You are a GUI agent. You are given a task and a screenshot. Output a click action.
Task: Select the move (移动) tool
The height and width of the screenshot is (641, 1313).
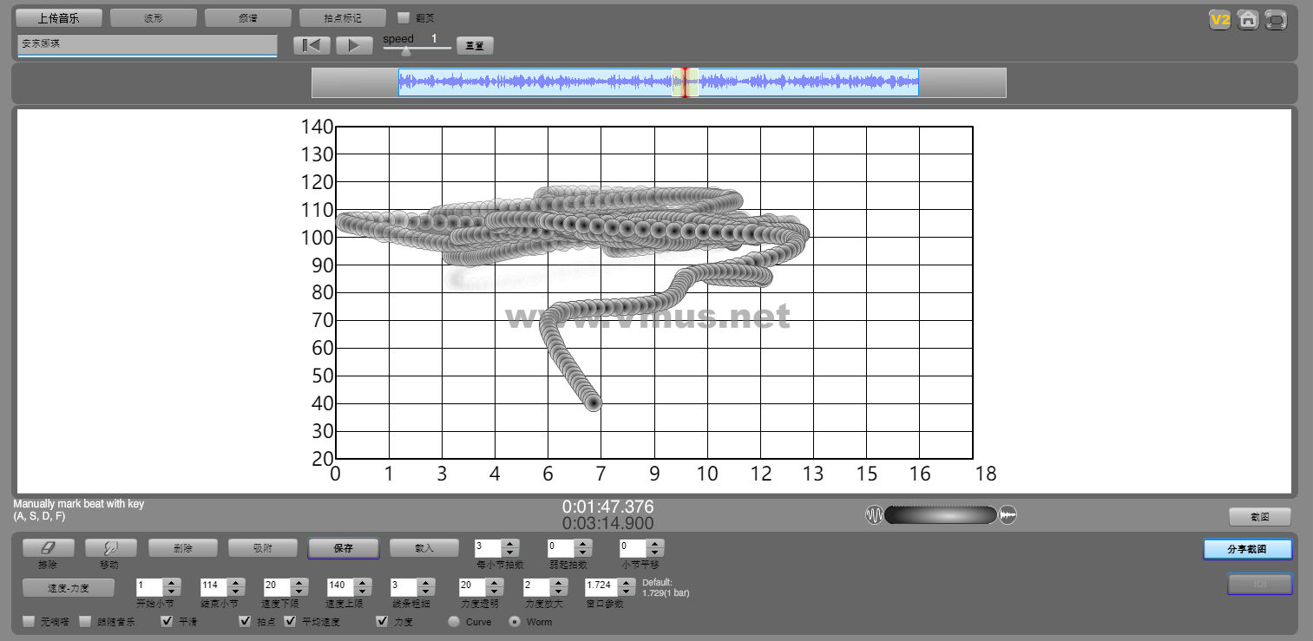pos(110,548)
